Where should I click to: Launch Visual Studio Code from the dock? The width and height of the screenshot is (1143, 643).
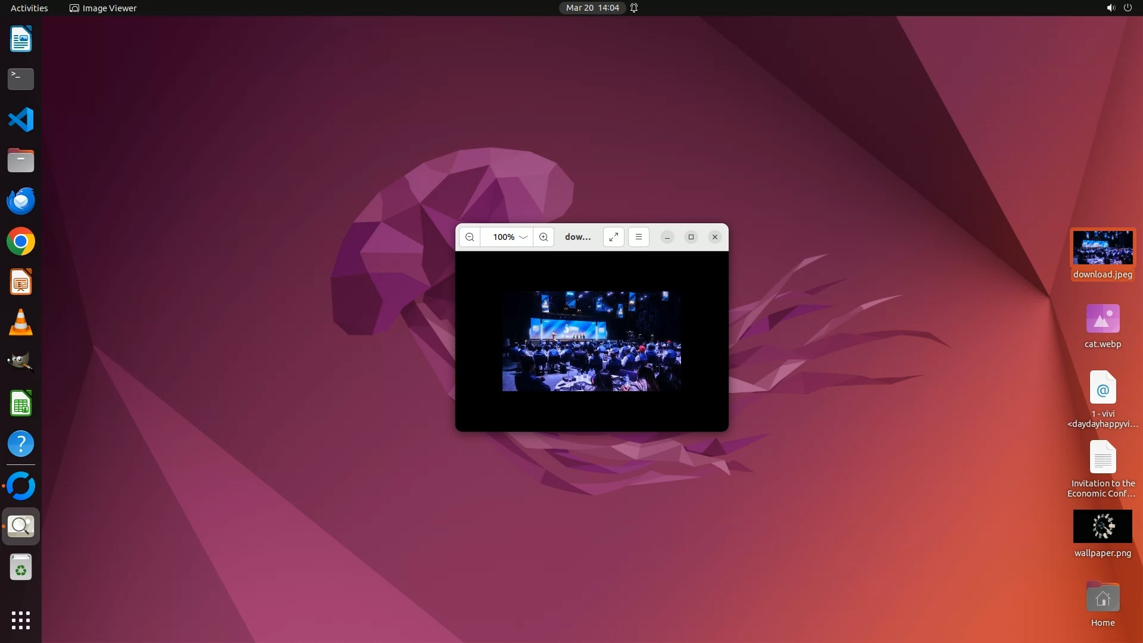tap(21, 120)
